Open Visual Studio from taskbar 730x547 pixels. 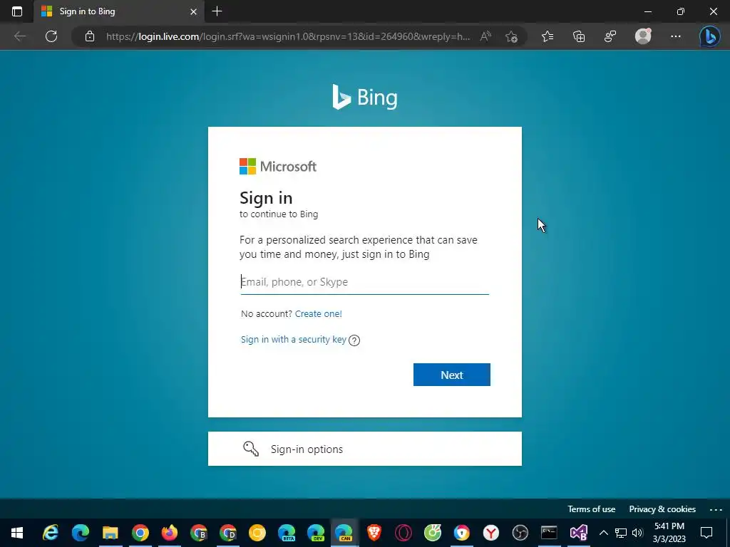click(579, 533)
